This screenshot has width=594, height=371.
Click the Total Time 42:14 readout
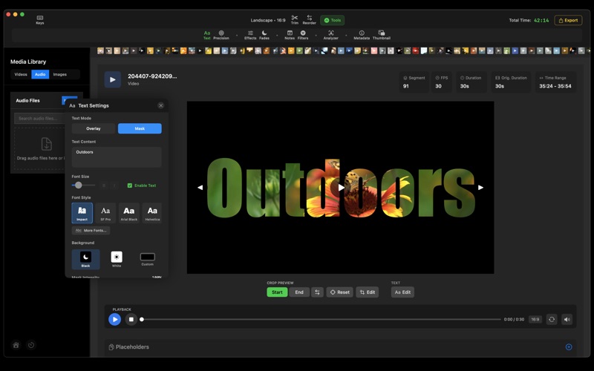click(x=529, y=20)
